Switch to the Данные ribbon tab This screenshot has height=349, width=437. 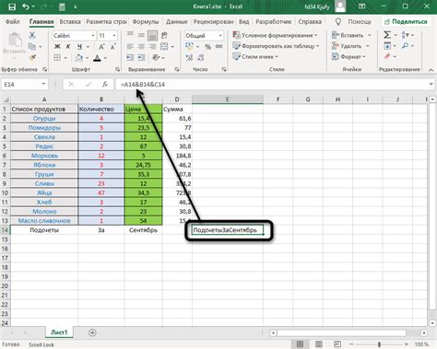pyautogui.click(x=177, y=22)
